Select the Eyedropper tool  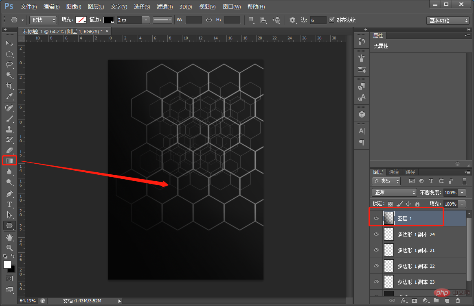[x=9, y=96]
